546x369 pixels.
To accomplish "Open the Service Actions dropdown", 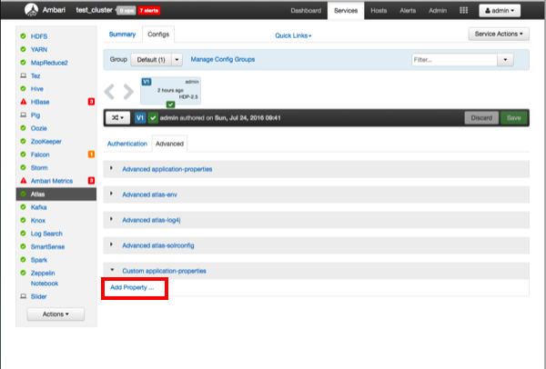I will [x=500, y=34].
